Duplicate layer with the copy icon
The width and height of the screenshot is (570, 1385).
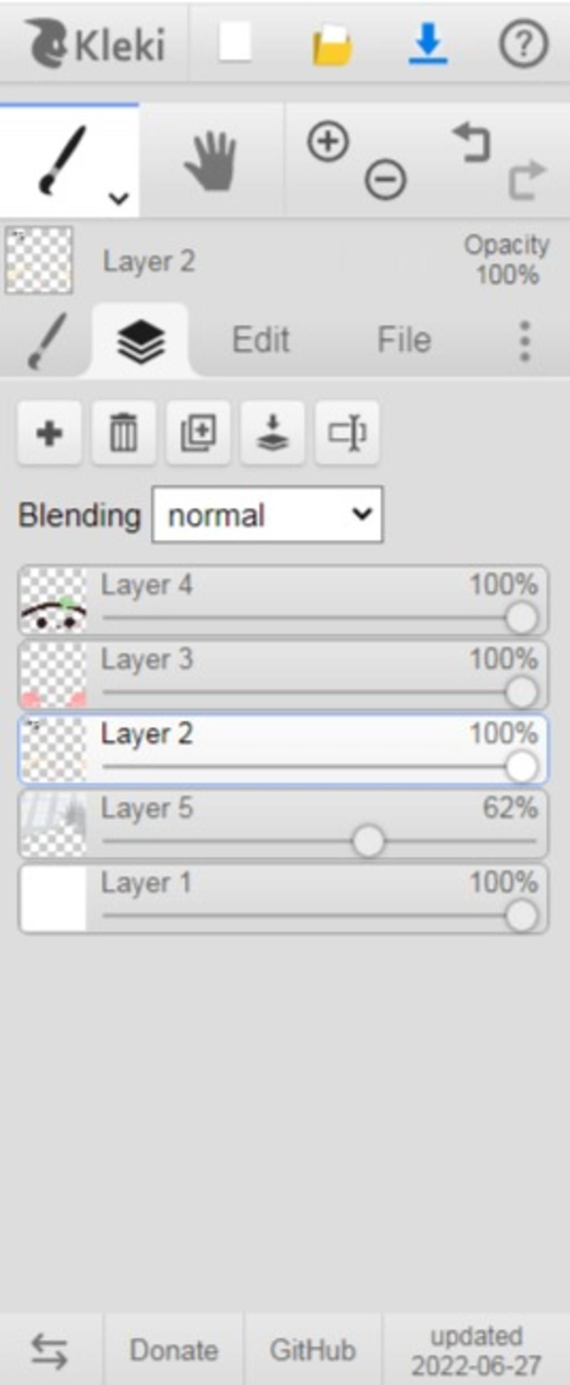pyautogui.click(x=198, y=433)
